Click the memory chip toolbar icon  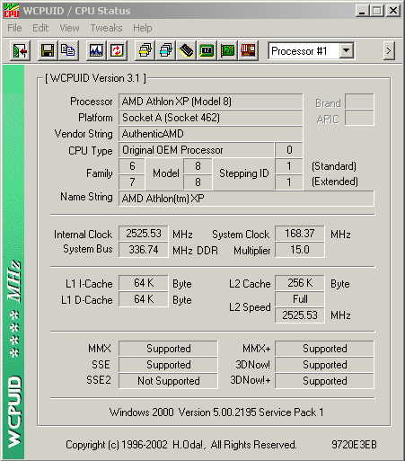coord(186,50)
